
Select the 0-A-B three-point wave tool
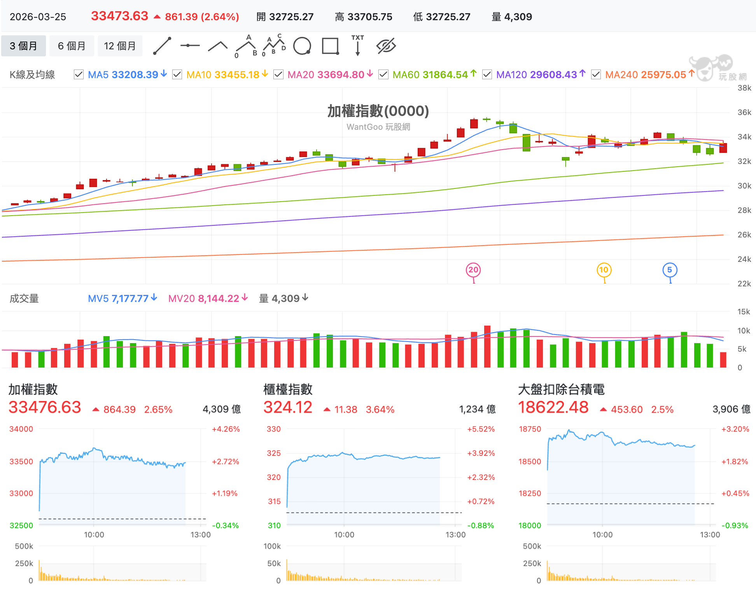246,46
